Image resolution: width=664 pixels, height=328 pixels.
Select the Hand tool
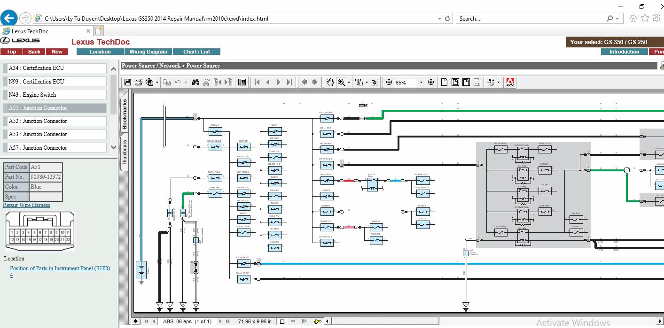pos(330,82)
